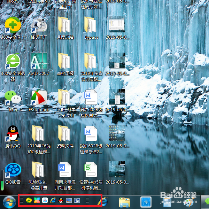Launch Internet Explorer from Quick Launch bar

(x=53, y=200)
